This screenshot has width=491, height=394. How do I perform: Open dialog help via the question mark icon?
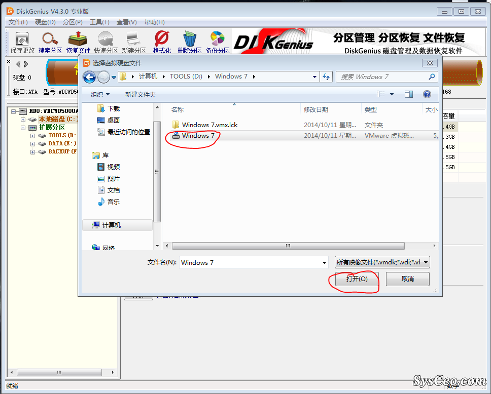(427, 94)
